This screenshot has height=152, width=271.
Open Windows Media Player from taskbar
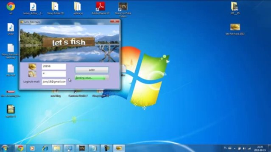[32, 148]
